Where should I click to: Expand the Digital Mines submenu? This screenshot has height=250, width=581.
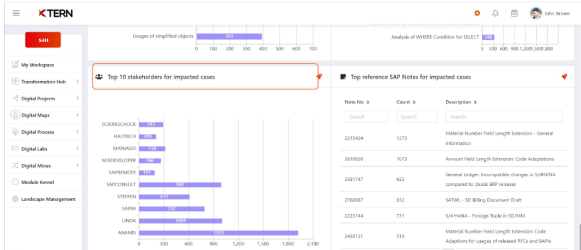77,166
